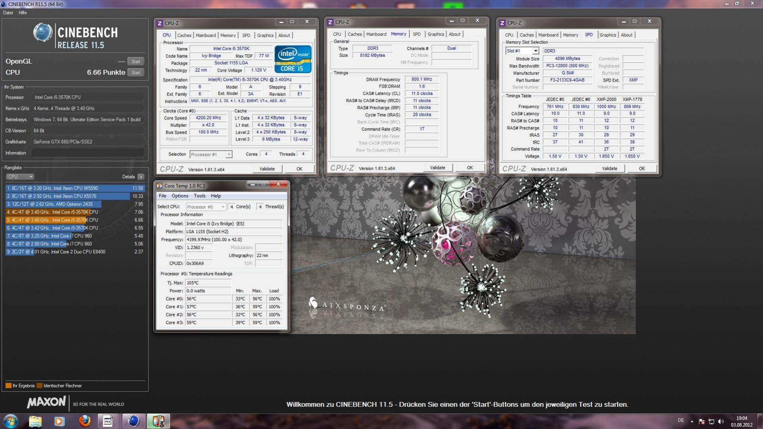Minimize the Core Temp window
The height and width of the screenshot is (429, 763).
(252, 184)
